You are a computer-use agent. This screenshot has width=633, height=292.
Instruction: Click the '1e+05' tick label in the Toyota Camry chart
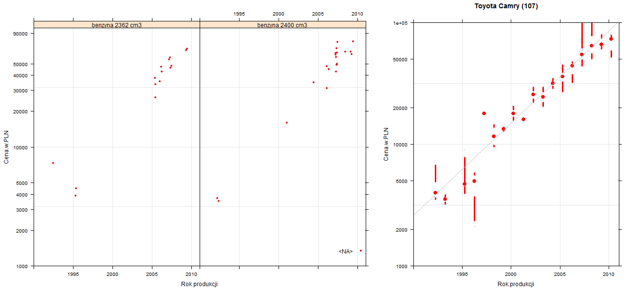point(400,23)
